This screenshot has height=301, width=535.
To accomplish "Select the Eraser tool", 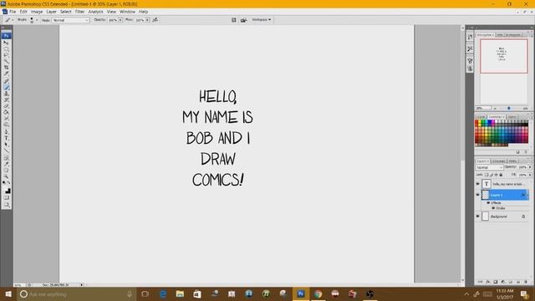I will [x=6, y=106].
